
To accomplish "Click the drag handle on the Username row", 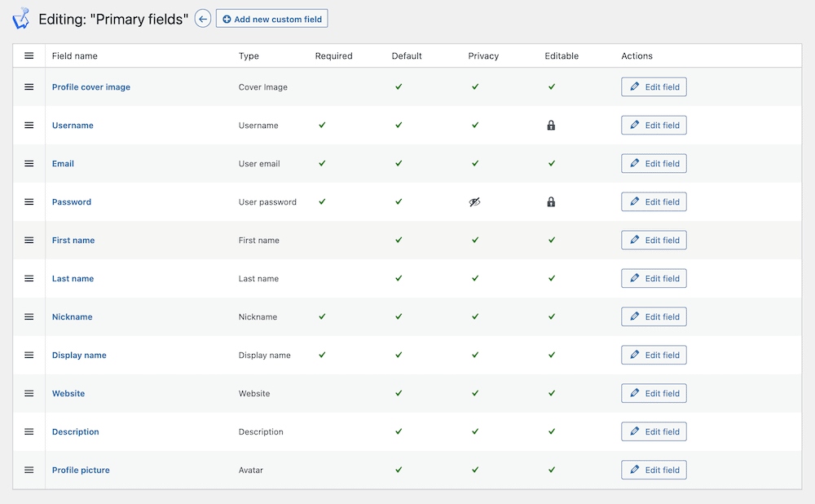I will [29, 126].
